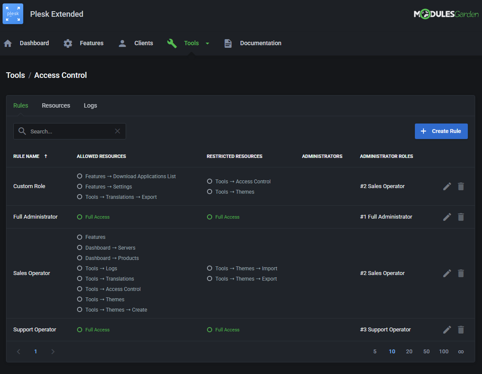Click 'Tools → Translations → Export' entry
The width and height of the screenshot is (482, 374).
click(x=121, y=197)
